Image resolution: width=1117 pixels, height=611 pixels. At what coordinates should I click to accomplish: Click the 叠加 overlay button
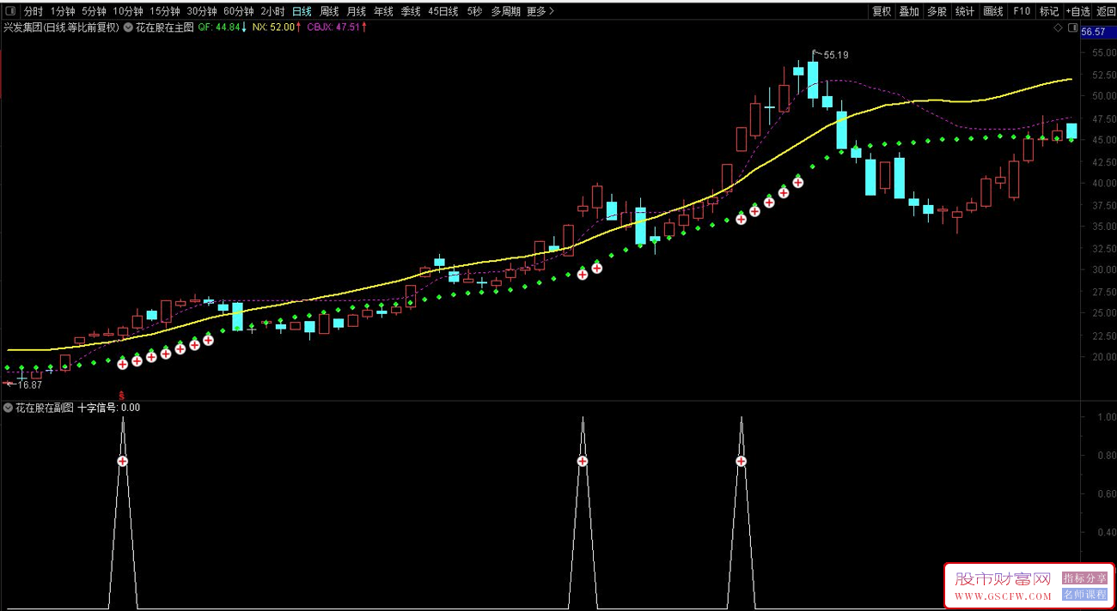tap(909, 11)
